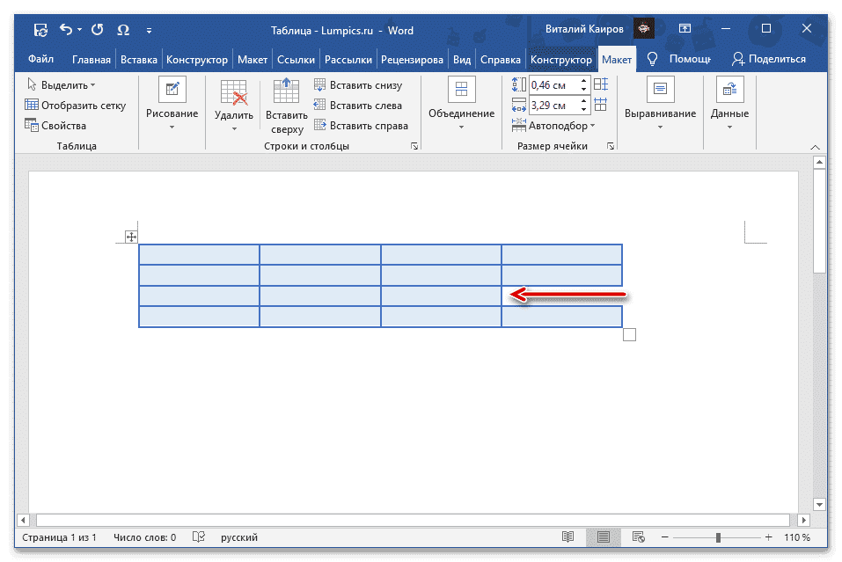Open the proofing check icon in status bar
The image size is (842, 562).
200,537
